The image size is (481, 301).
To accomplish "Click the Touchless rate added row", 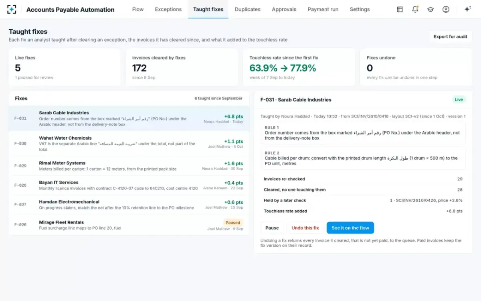I will (x=363, y=211).
